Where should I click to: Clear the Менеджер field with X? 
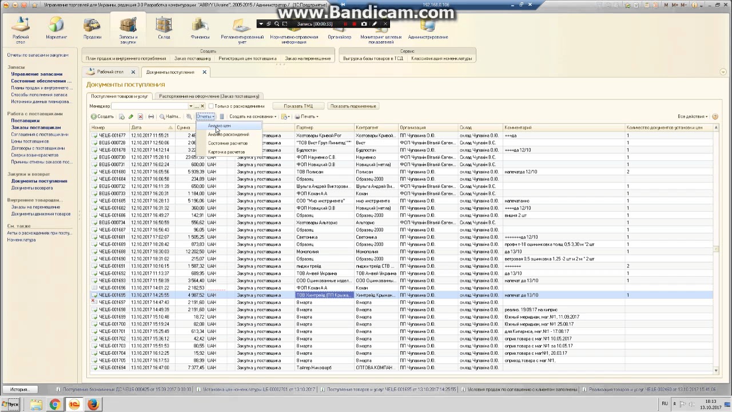(202, 106)
